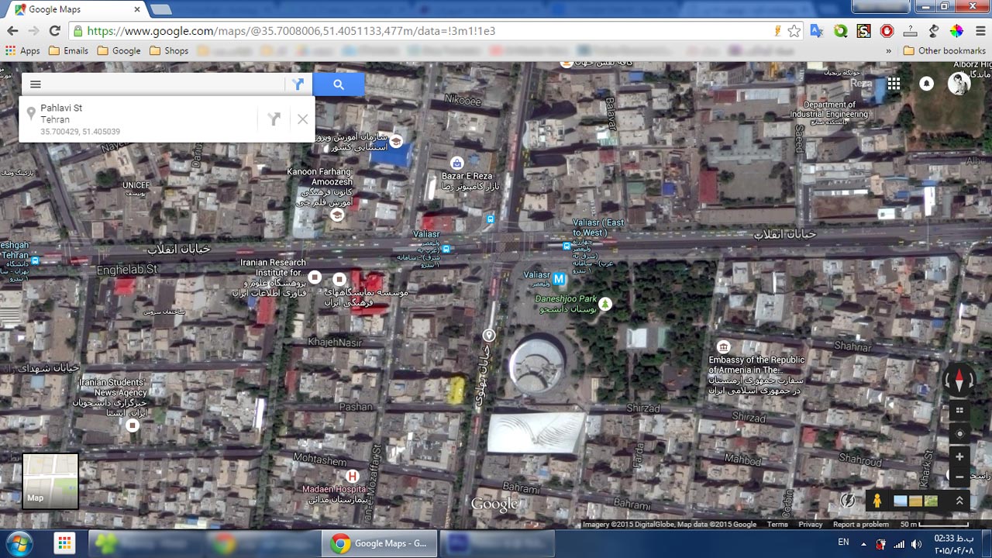Select the Iranian Students' News Agency marker

(133, 425)
